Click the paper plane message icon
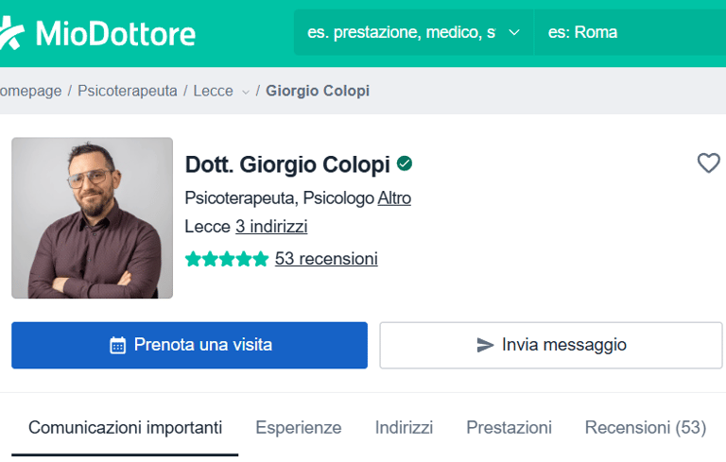 (485, 345)
